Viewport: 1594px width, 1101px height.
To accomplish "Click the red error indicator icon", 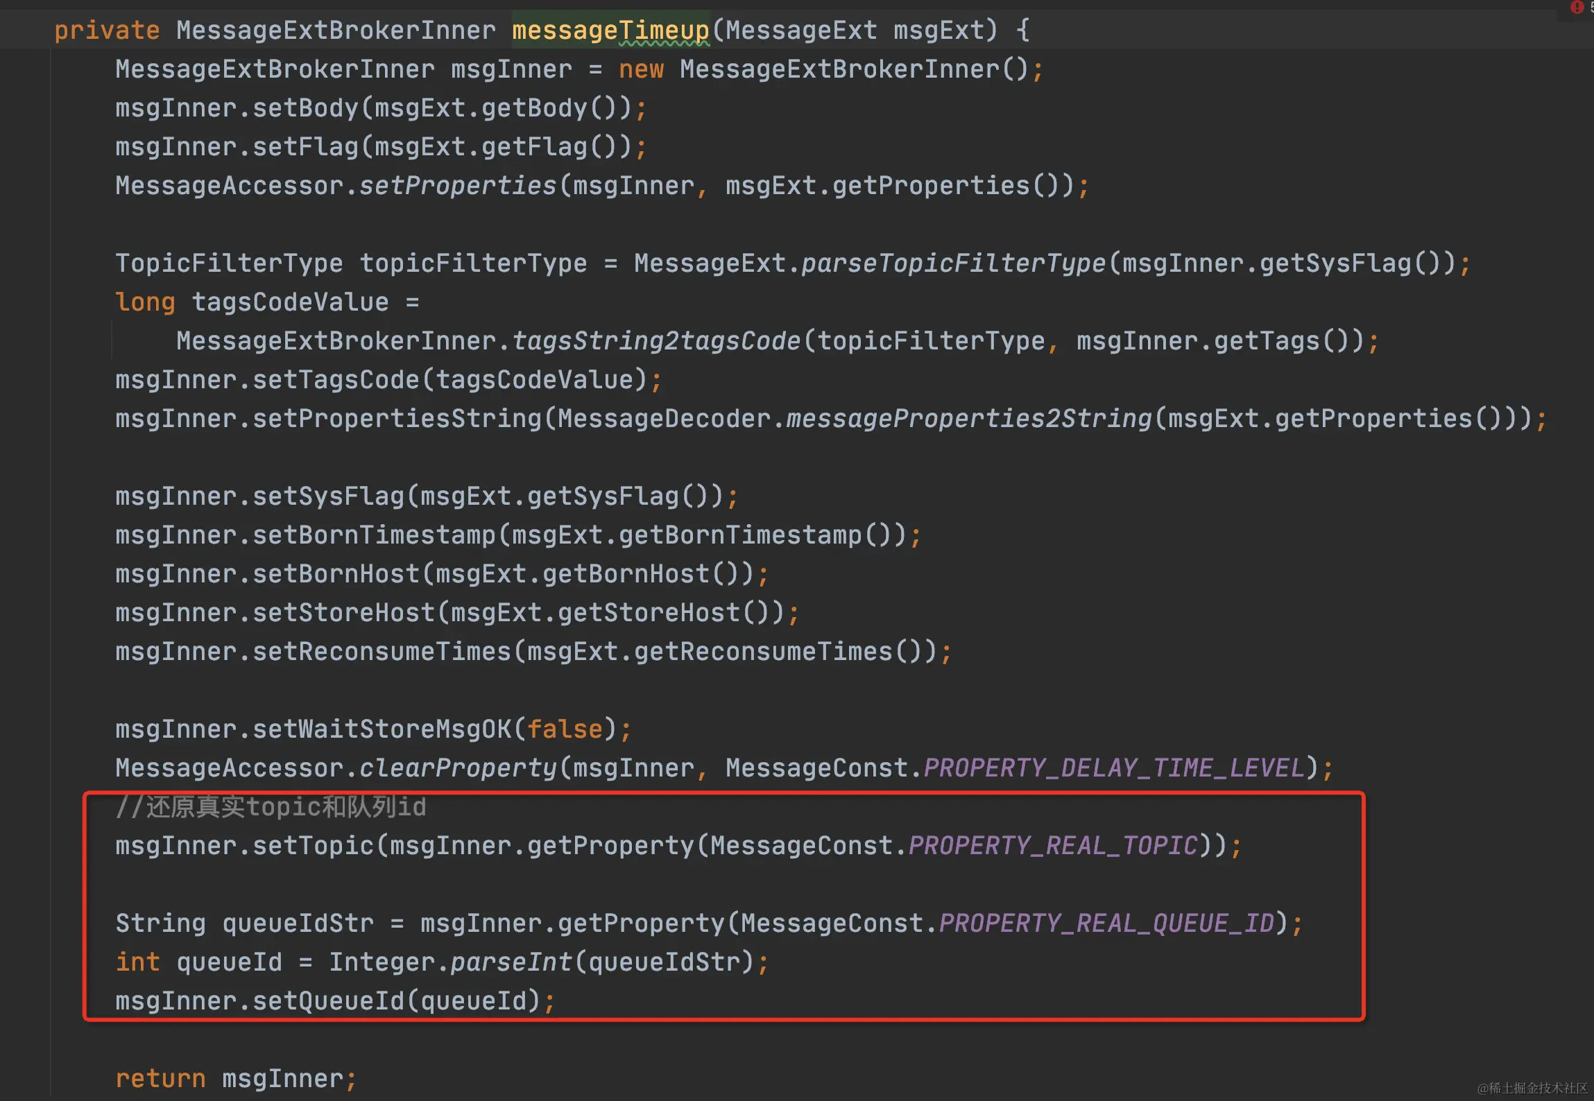I will [x=1577, y=7].
